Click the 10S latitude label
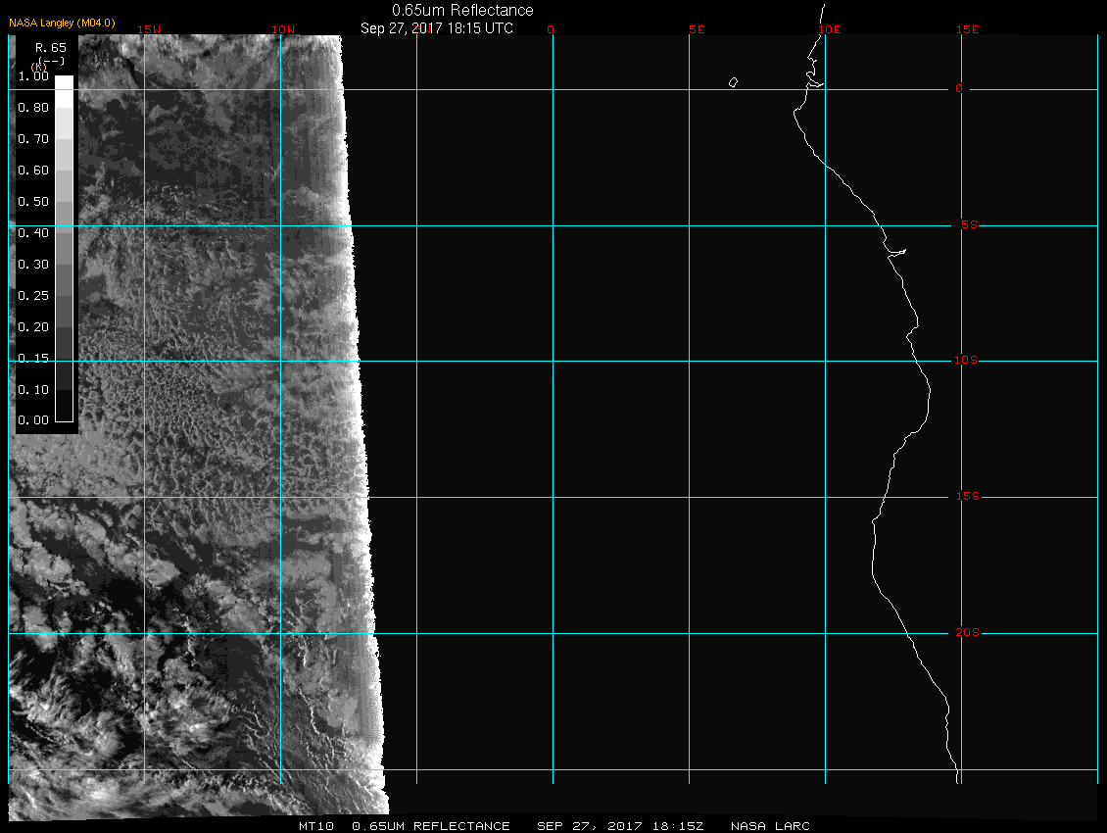The width and height of the screenshot is (1107, 833). (966, 361)
